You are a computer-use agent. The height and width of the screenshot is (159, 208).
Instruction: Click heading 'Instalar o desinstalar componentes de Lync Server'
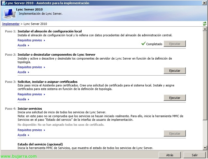coord(57,55)
